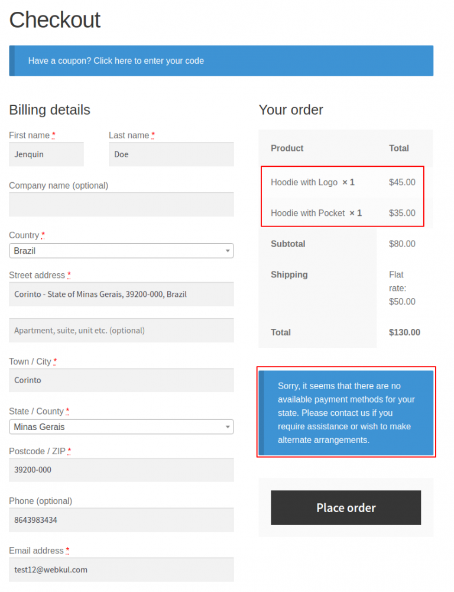Click the Apartment, suite, unit field

pyautogui.click(x=121, y=330)
